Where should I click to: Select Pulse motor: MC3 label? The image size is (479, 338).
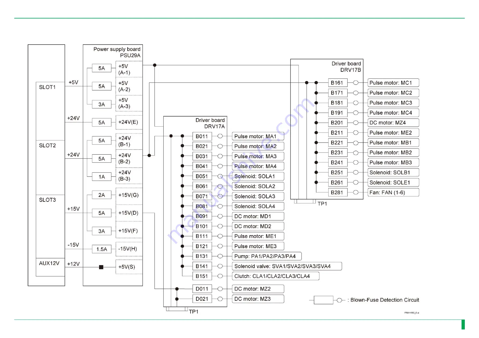pyautogui.click(x=391, y=103)
